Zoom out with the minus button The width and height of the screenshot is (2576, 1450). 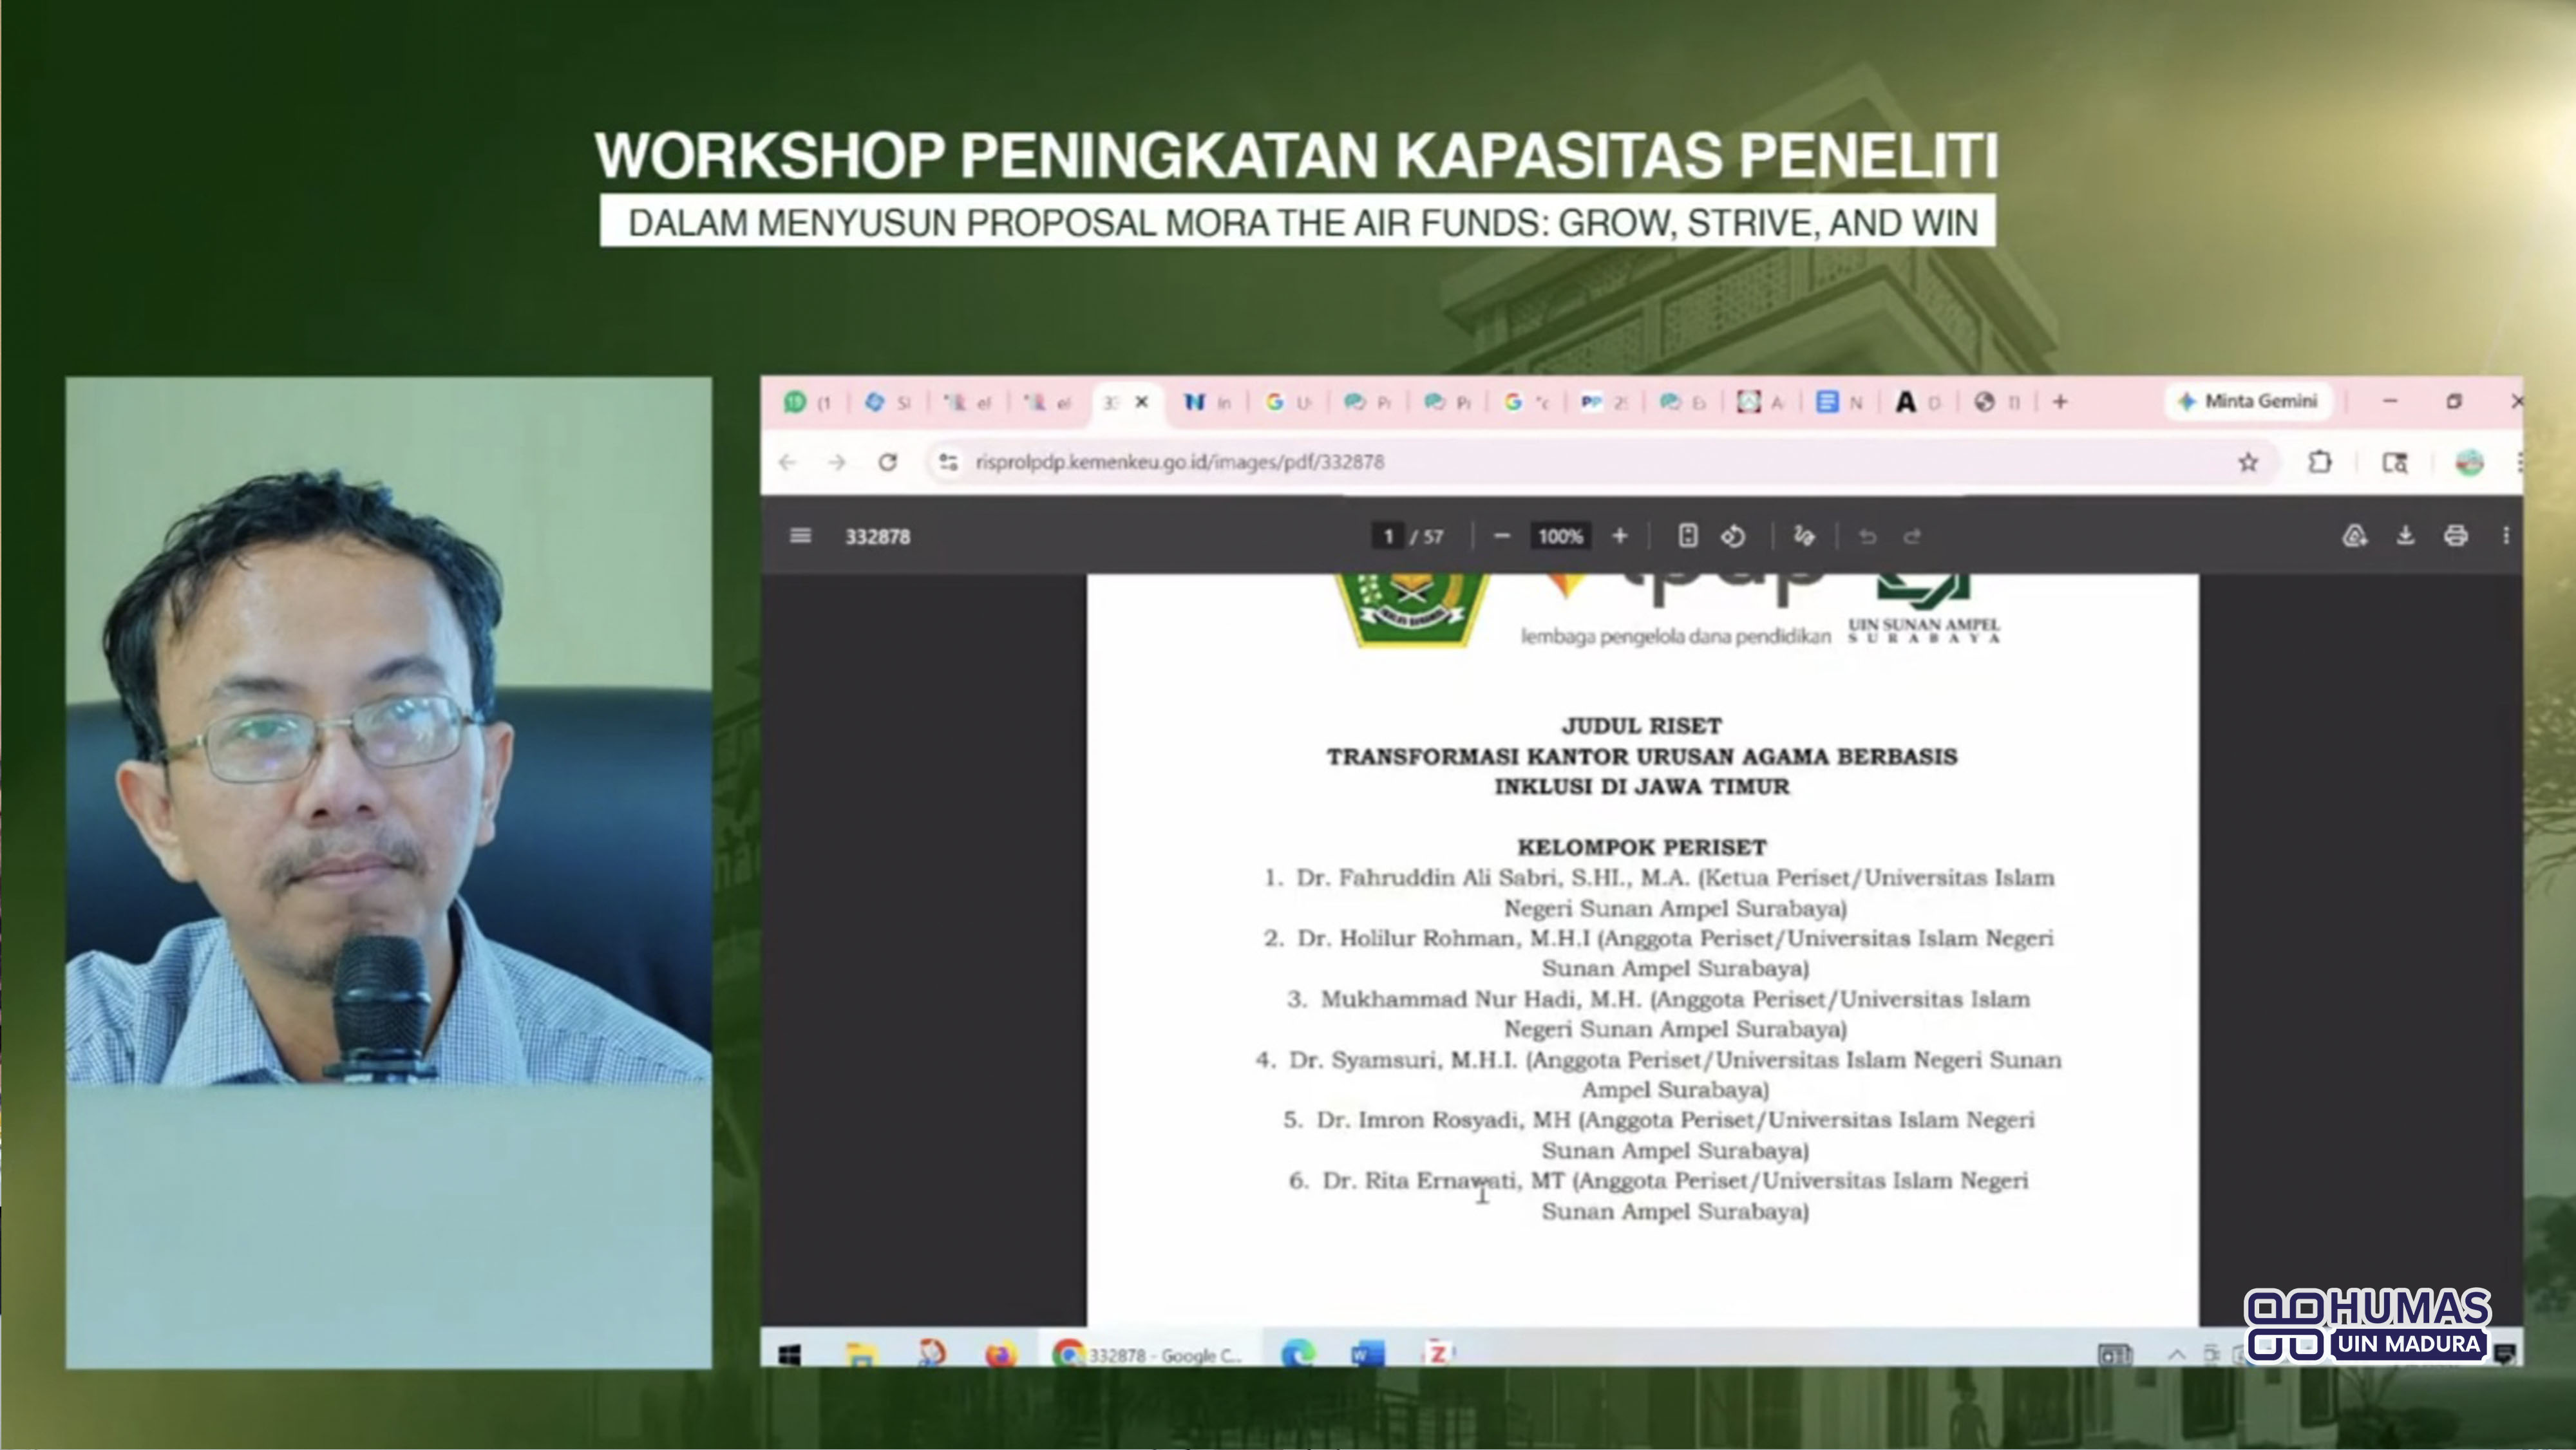[x=1501, y=536]
